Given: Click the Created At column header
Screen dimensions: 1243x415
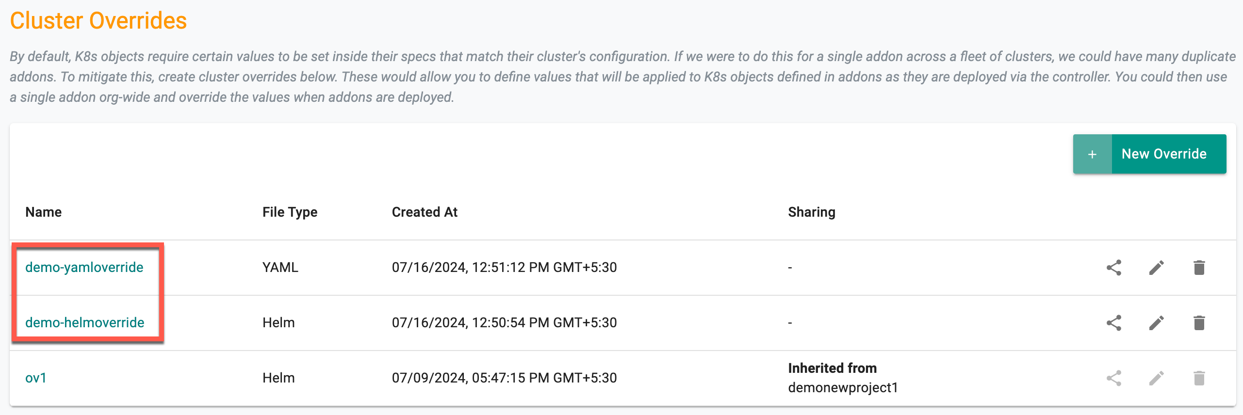Looking at the screenshot, I should pyautogui.click(x=425, y=212).
